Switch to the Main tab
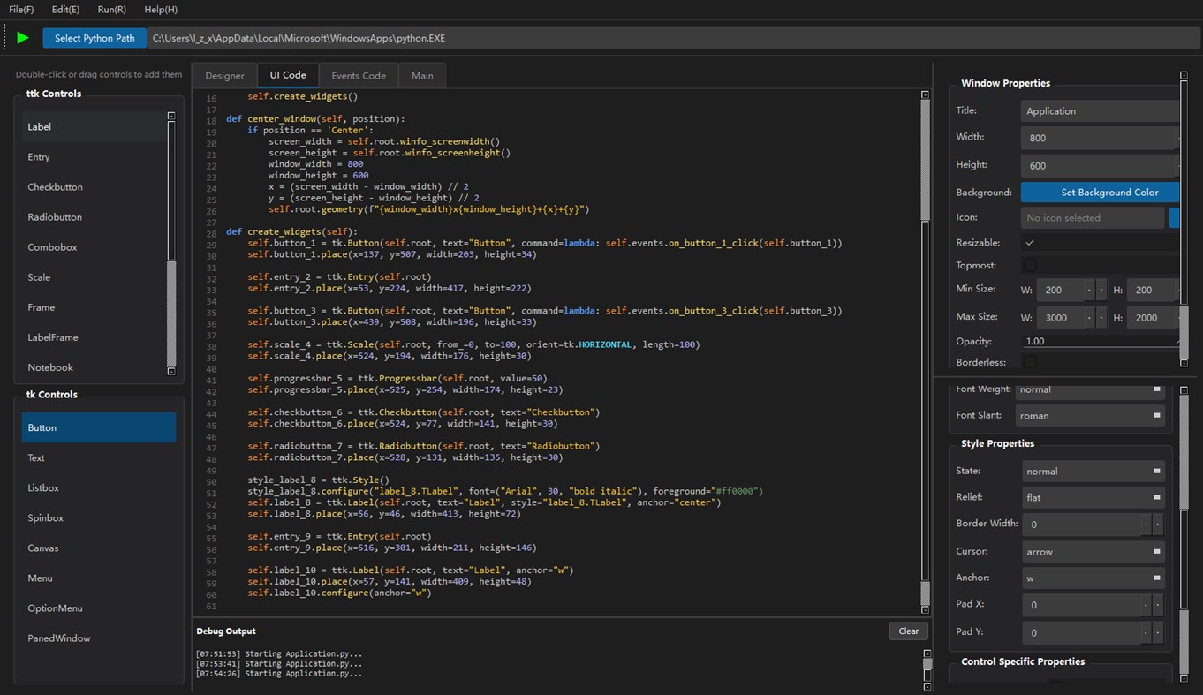The height and width of the screenshot is (695, 1203). 422,76
